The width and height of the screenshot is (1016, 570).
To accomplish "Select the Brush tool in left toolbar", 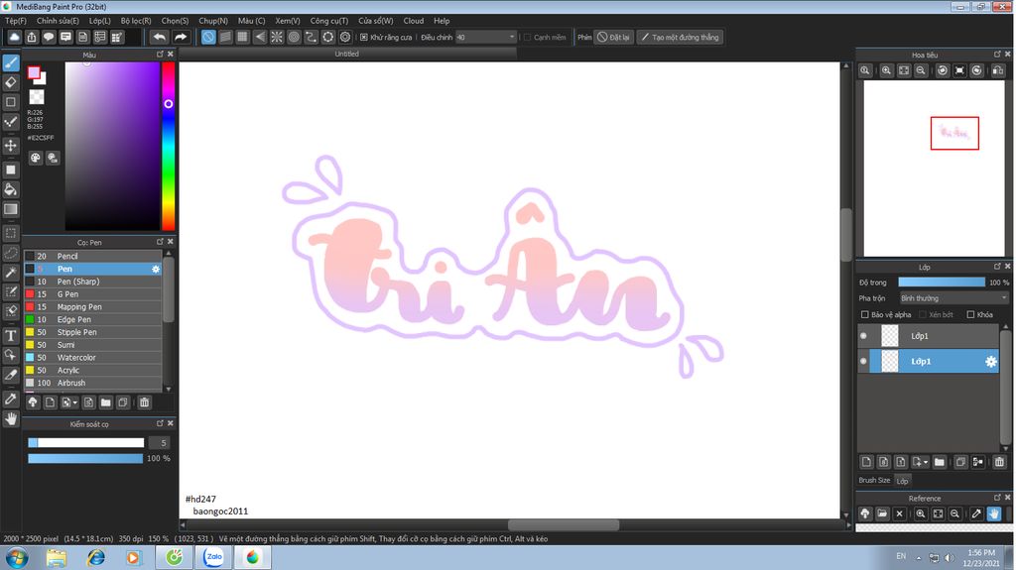I will point(11,62).
